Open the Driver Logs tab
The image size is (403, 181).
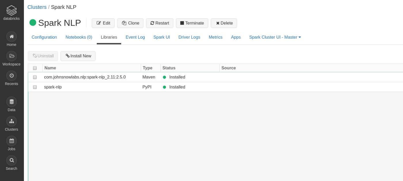pyautogui.click(x=189, y=37)
